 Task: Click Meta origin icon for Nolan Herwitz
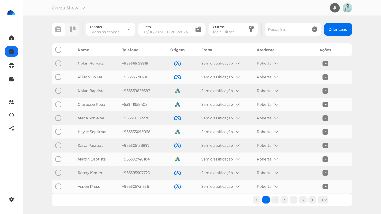(x=177, y=63)
